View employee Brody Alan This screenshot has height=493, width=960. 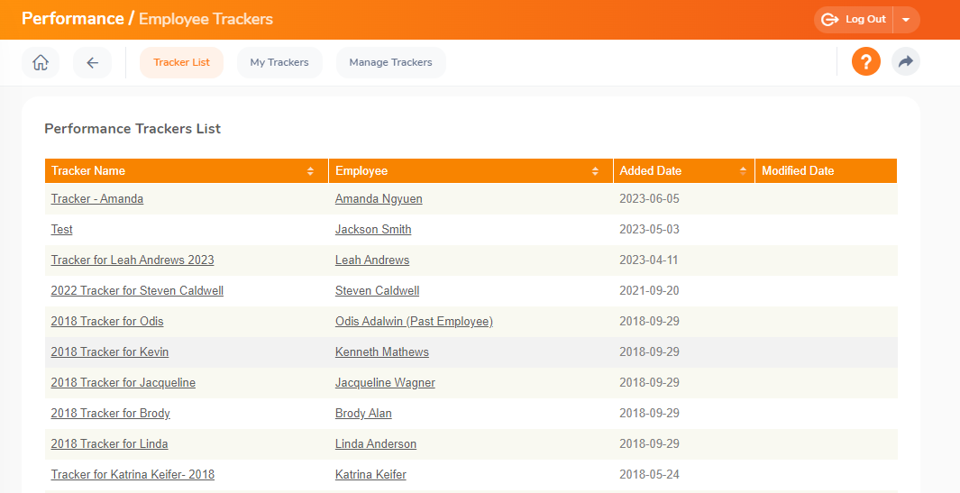pos(363,413)
